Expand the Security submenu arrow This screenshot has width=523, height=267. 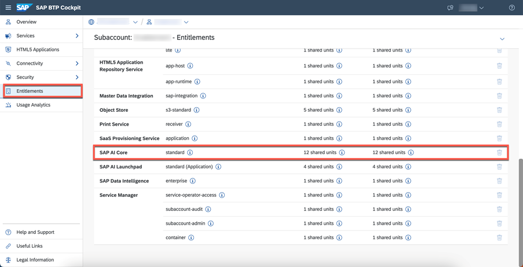pos(77,77)
